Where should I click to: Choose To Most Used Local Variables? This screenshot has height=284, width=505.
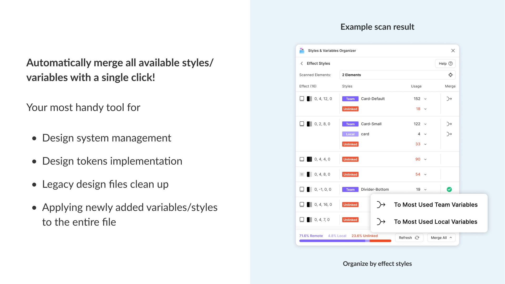436,222
